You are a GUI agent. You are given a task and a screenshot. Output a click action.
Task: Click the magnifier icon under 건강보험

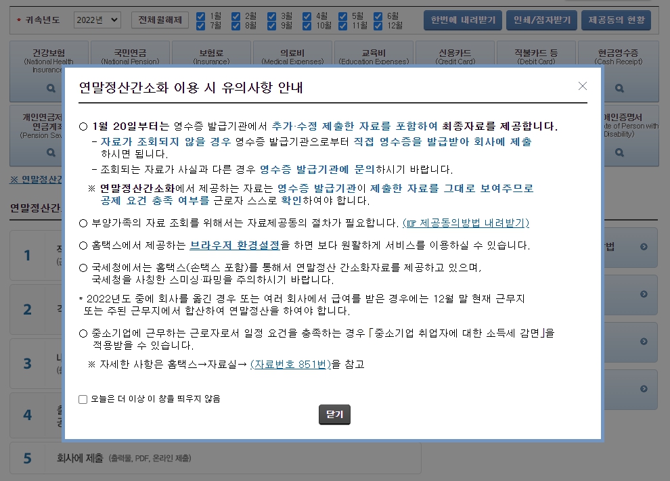[51, 89]
